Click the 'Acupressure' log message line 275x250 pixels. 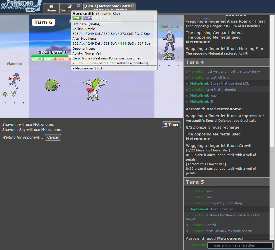click(225, 116)
